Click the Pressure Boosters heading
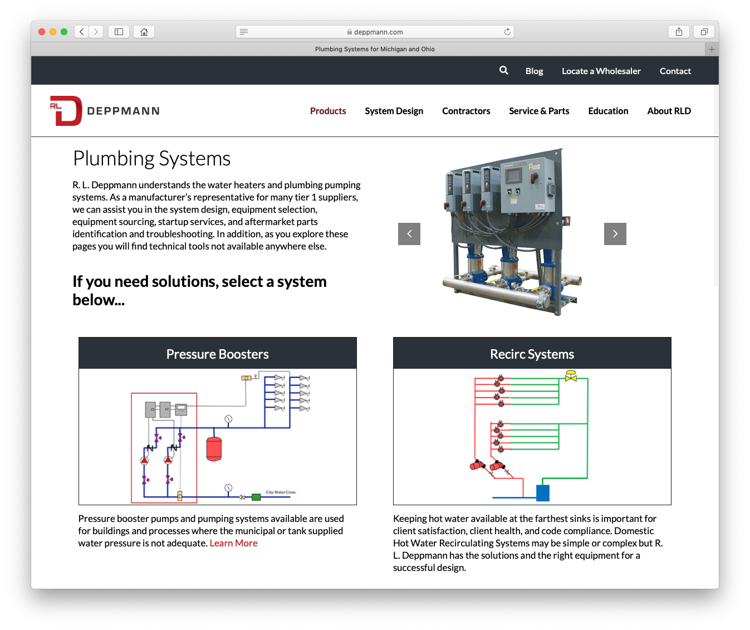750x630 pixels. point(218,354)
